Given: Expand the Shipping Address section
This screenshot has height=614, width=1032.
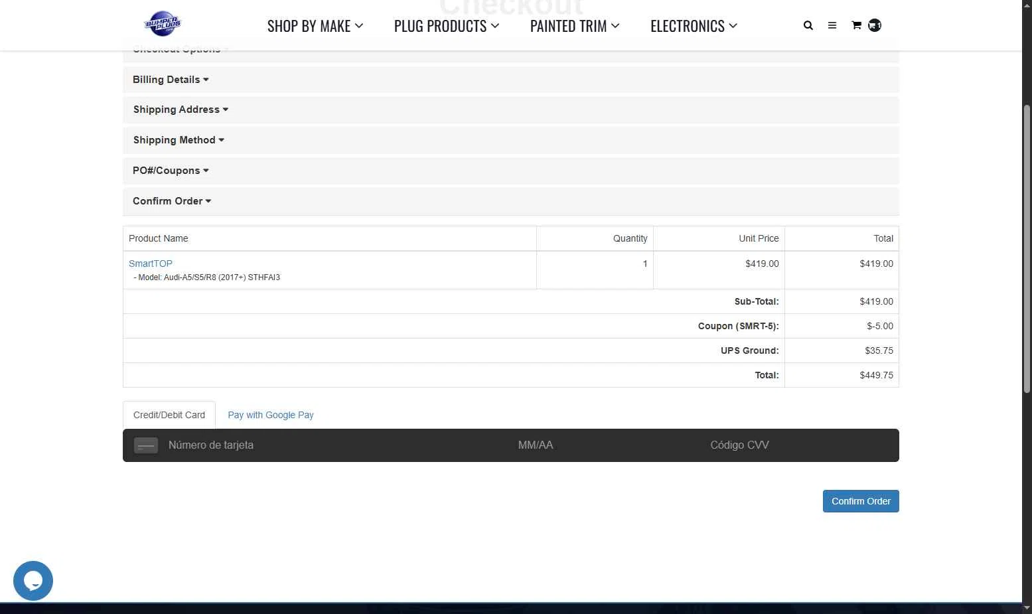Looking at the screenshot, I should (511, 110).
